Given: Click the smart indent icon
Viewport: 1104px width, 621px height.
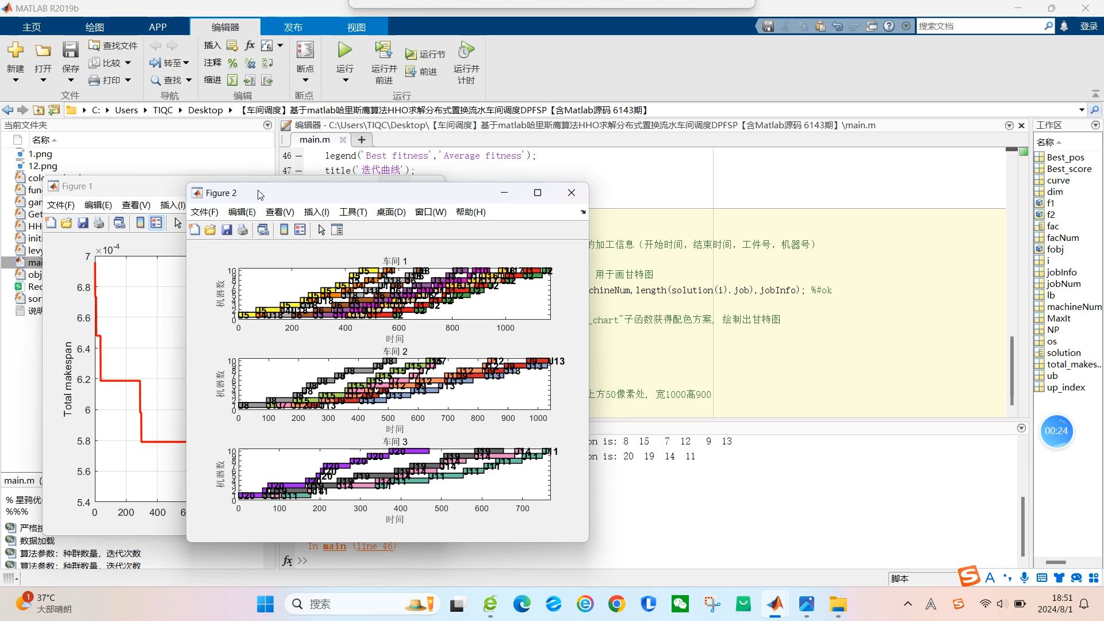Looking at the screenshot, I should click(232, 80).
